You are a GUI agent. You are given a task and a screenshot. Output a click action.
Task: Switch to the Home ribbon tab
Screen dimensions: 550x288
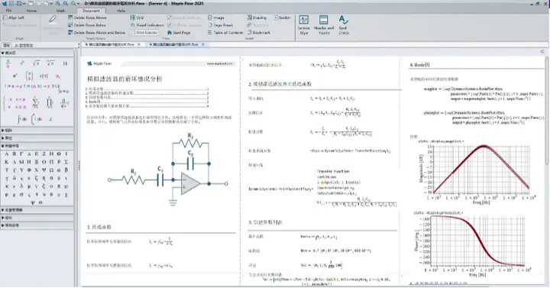31,11
